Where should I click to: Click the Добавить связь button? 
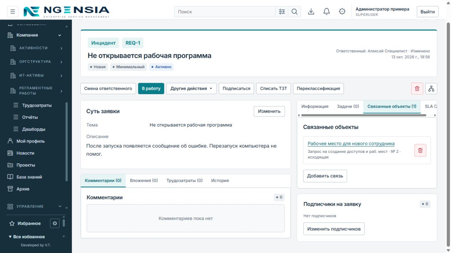click(x=325, y=176)
